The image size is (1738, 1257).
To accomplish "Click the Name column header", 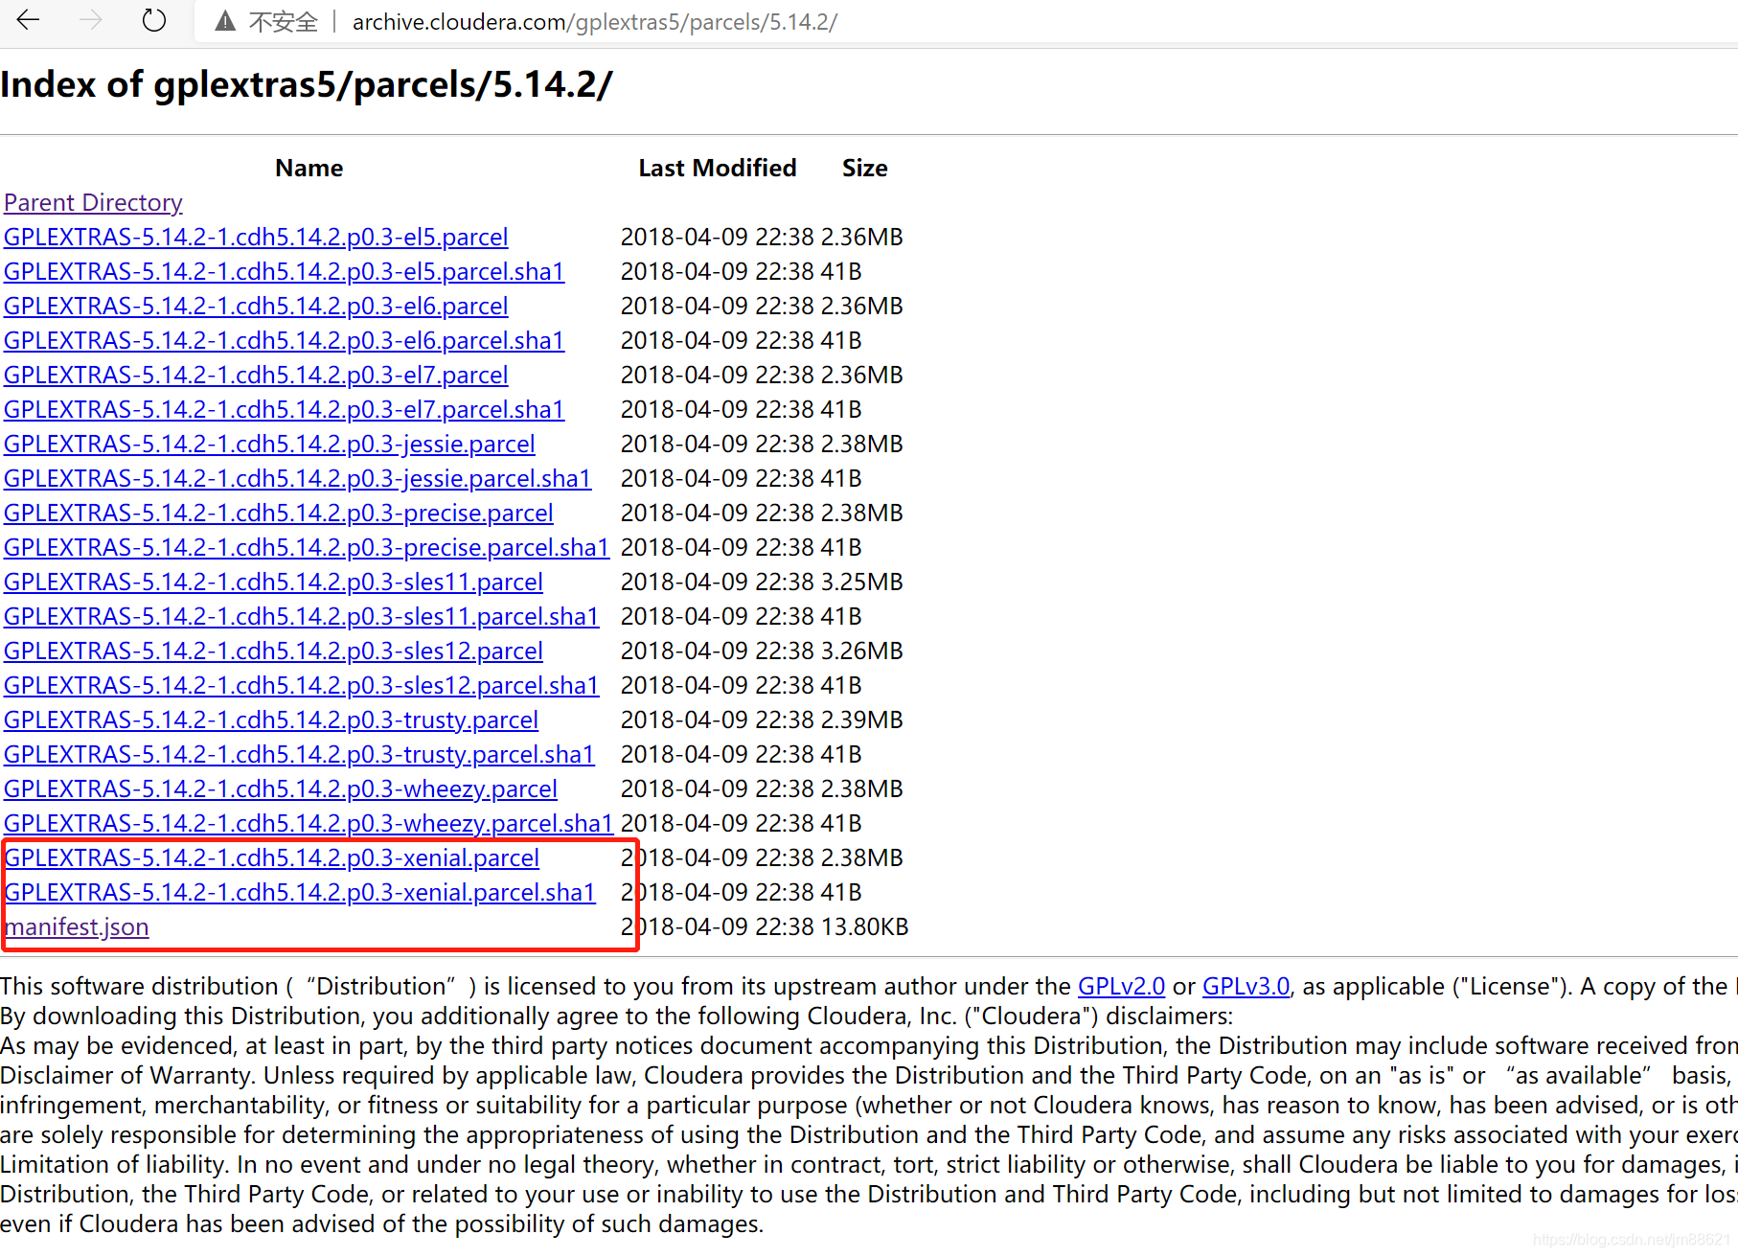I will pos(309,169).
